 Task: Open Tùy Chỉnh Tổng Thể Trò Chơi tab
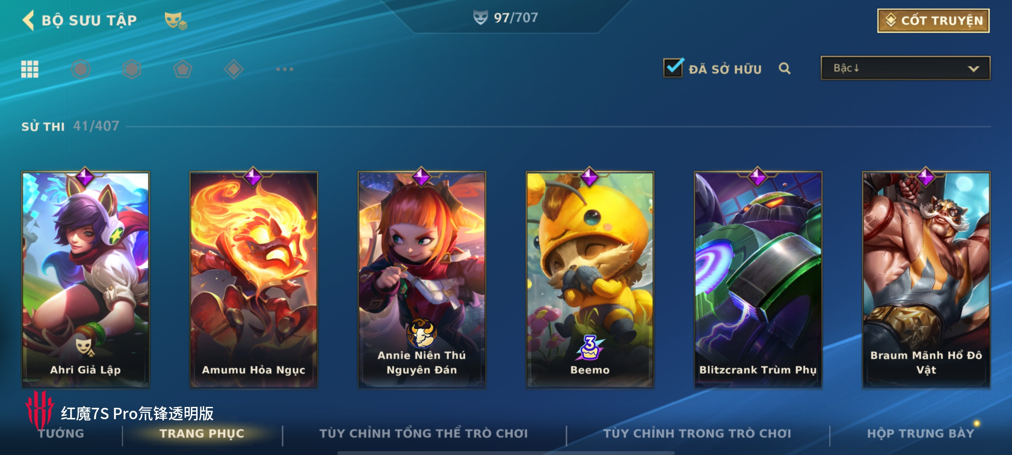423,434
